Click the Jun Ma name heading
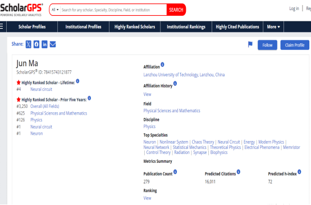 27,63
